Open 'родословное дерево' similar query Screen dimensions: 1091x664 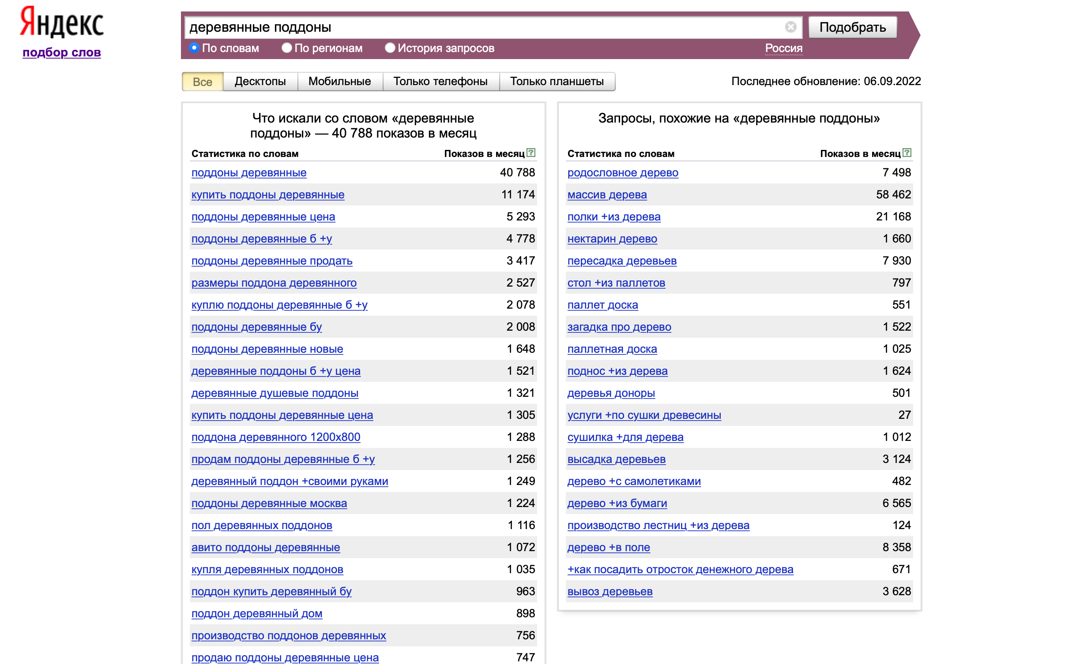pyautogui.click(x=623, y=172)
